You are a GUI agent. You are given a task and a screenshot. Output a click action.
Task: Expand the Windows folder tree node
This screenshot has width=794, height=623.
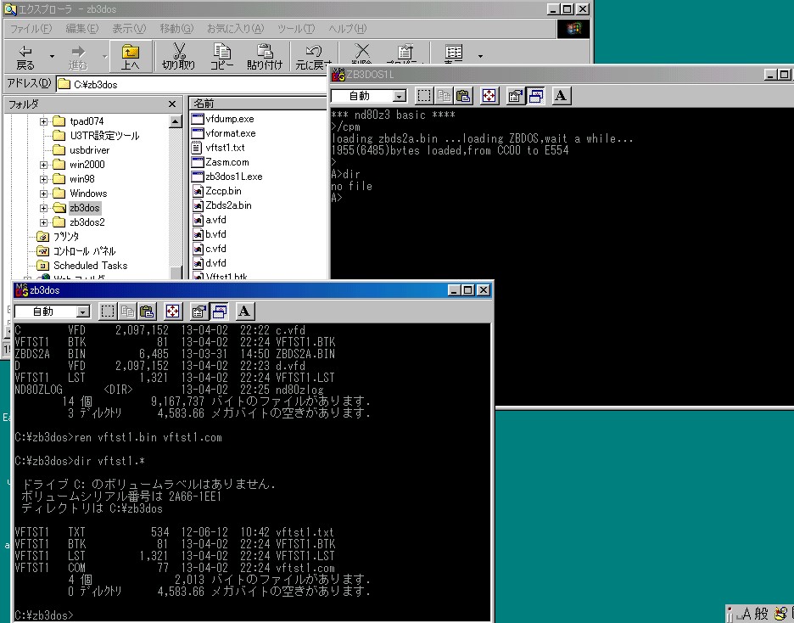[x=43, y=194]
